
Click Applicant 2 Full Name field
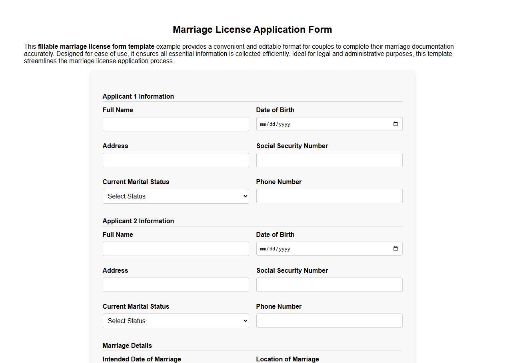(176, 248)
